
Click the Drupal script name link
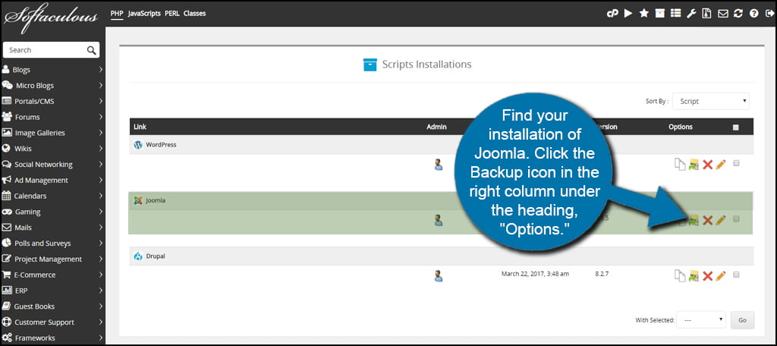[155, 256]
